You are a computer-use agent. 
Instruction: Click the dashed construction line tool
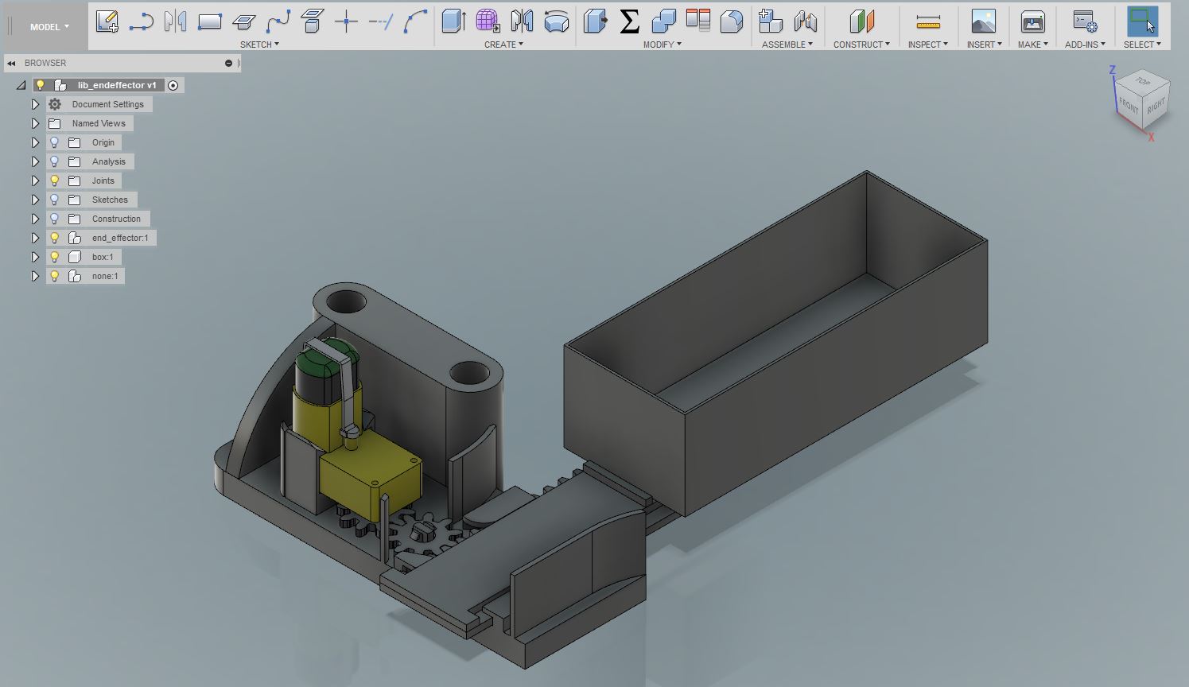pyautogui.click(x=381, y=21)
